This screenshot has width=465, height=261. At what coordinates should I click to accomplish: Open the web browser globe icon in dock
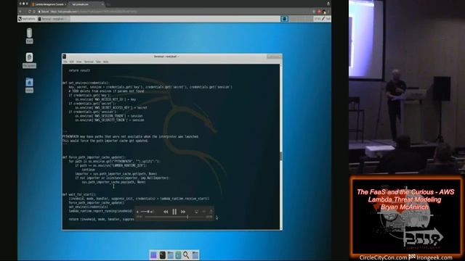(x=178, y=254)
